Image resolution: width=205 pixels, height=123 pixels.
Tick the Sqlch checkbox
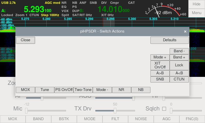coord(164,109)
